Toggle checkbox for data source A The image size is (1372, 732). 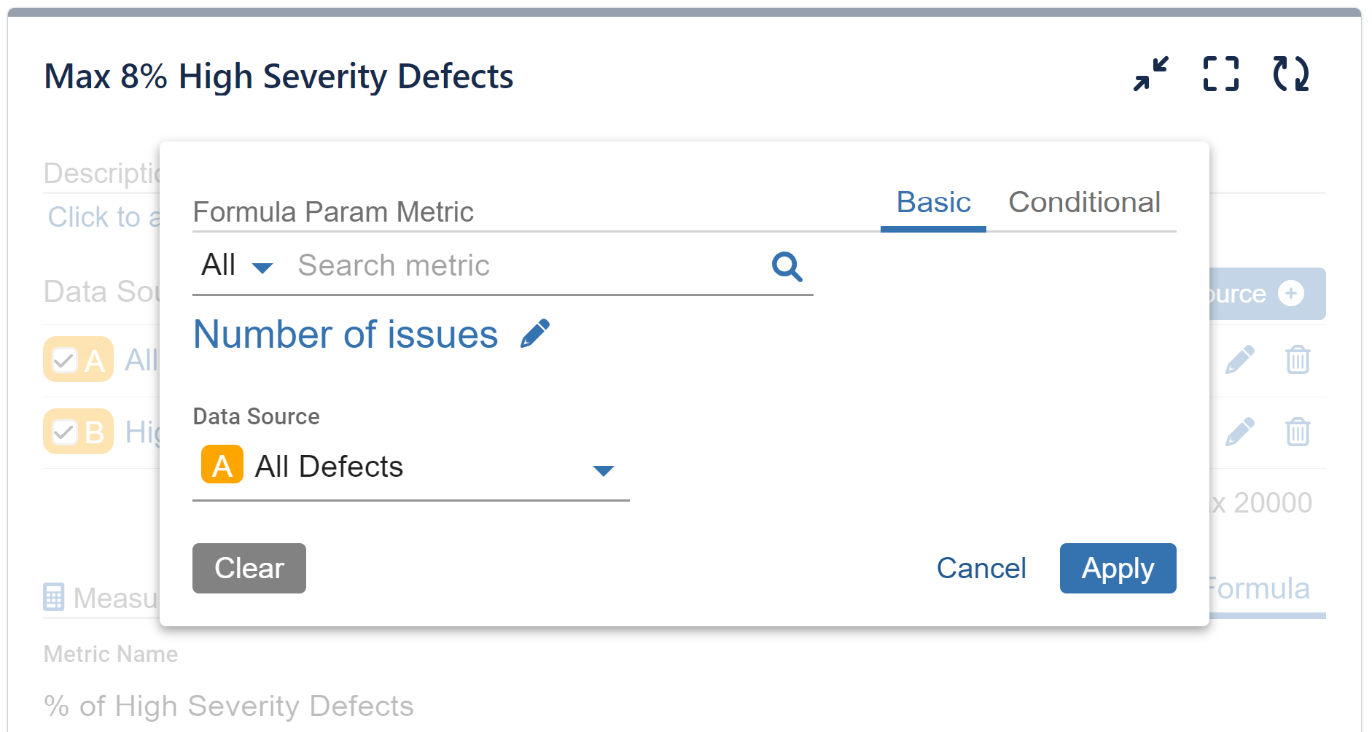pyautogui.click(x=64, y=359)
